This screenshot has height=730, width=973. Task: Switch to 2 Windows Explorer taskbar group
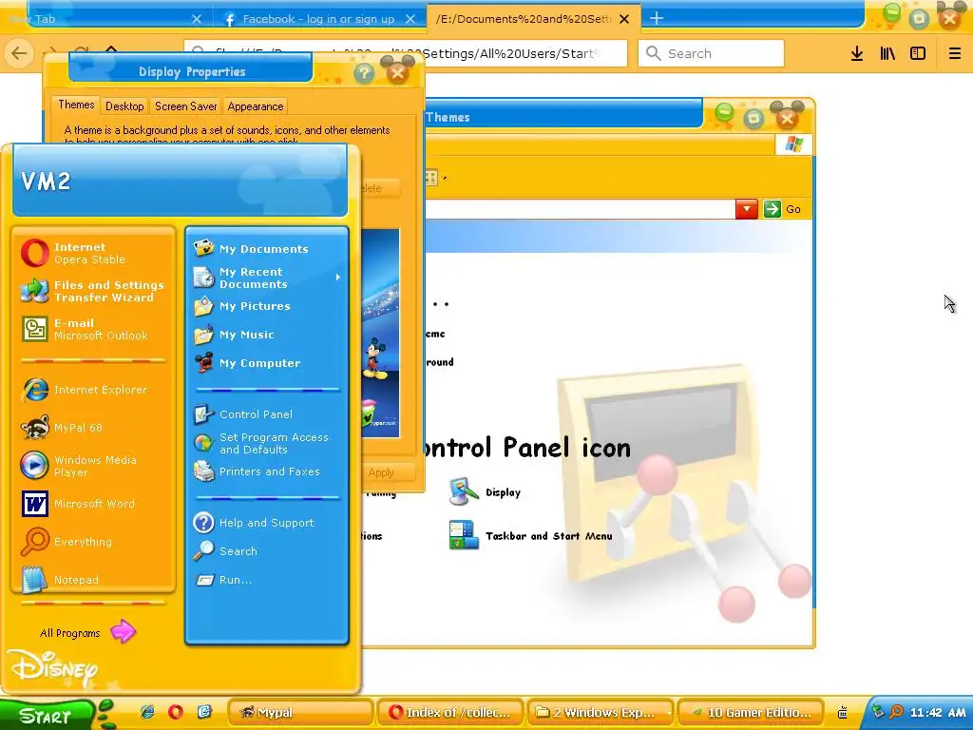click(601, 712)
